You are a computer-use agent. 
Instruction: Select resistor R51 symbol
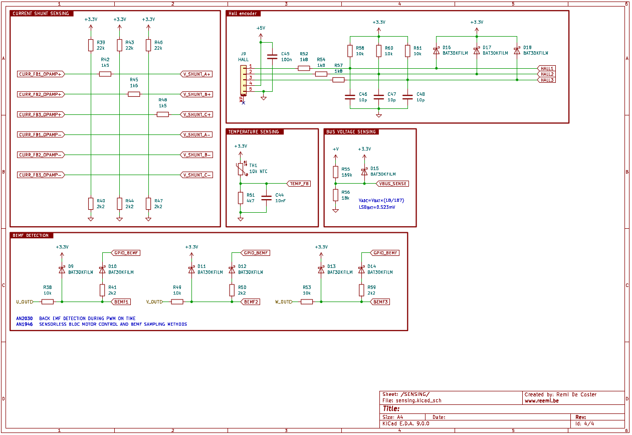point(241,198)
